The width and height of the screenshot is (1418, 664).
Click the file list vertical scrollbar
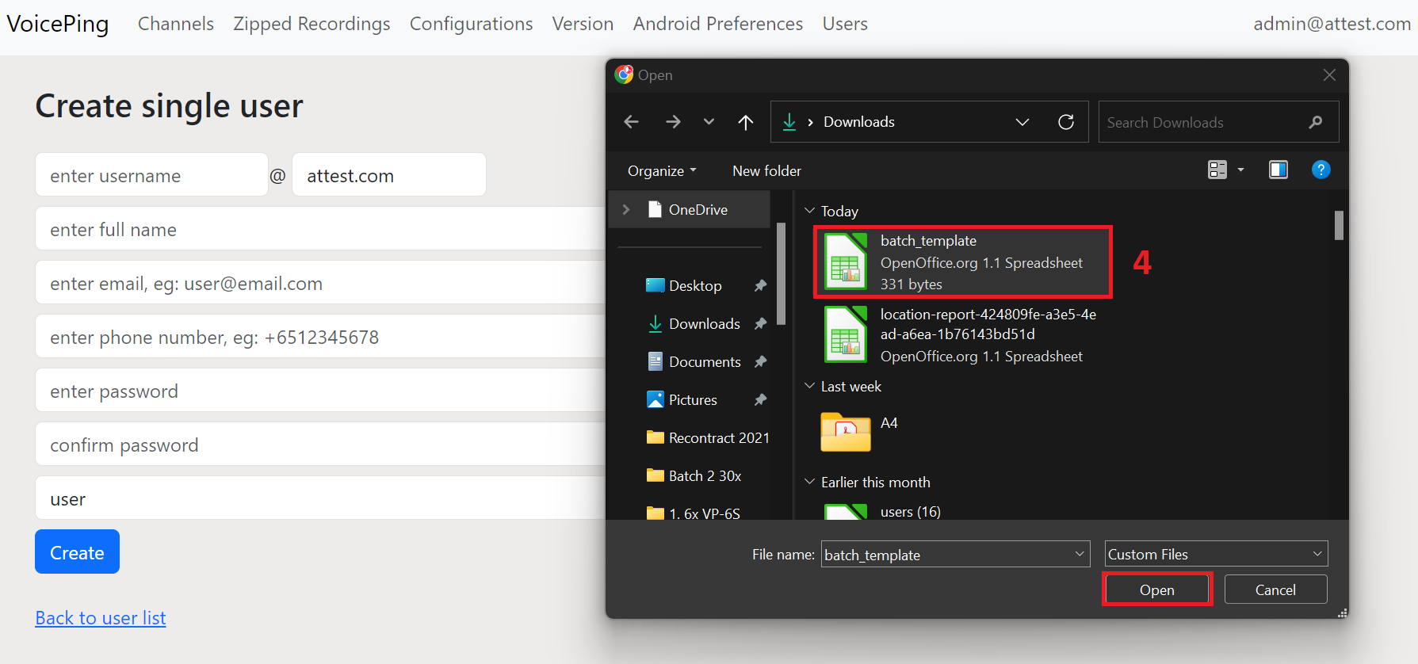[x=1339, y=225]
